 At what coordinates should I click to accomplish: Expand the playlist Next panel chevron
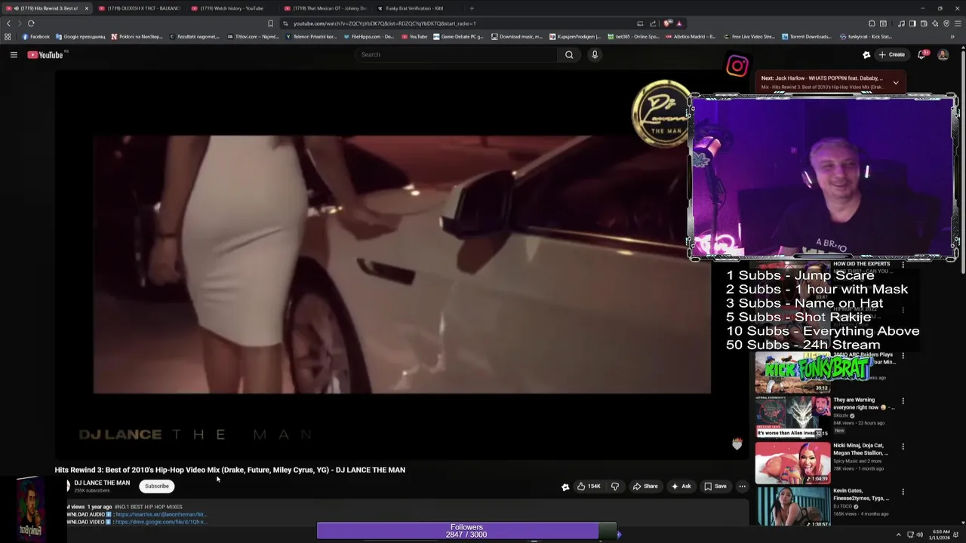(896, 82)
